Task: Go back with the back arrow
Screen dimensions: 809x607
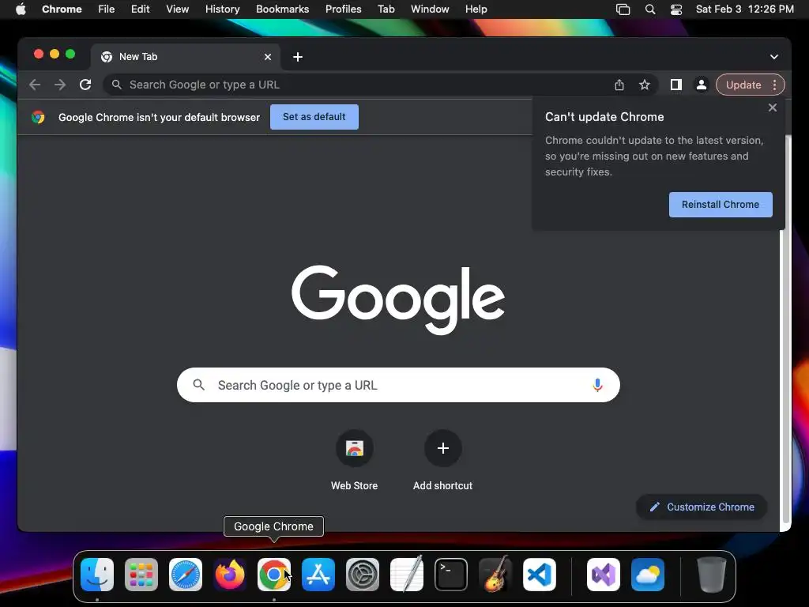Action: [35, 85]
